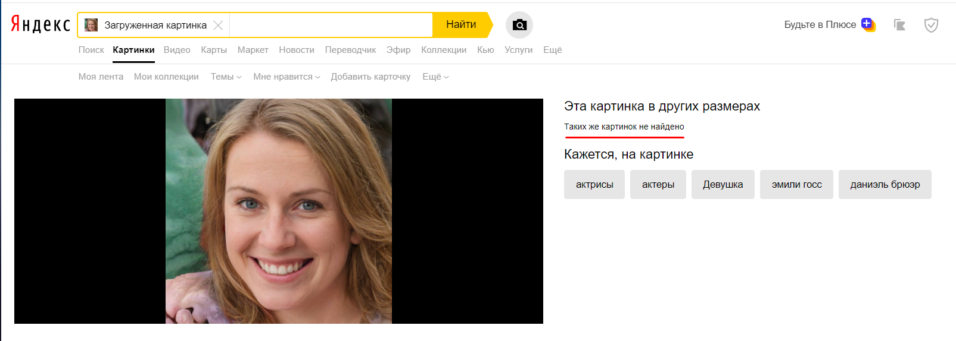The image size is (956, 341).
Task: Click the Yandex Plus icon
Action: coord(867,24)
